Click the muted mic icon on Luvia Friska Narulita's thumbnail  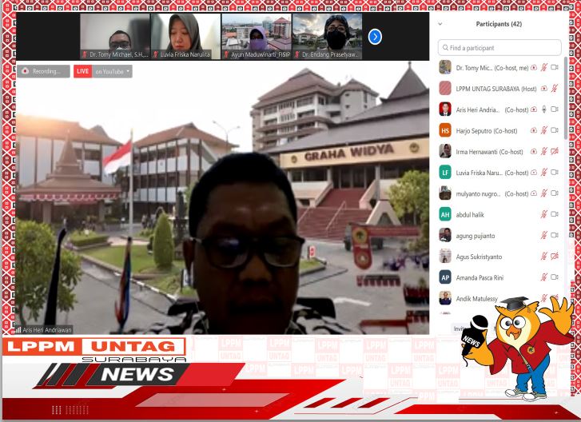(156, 54)
